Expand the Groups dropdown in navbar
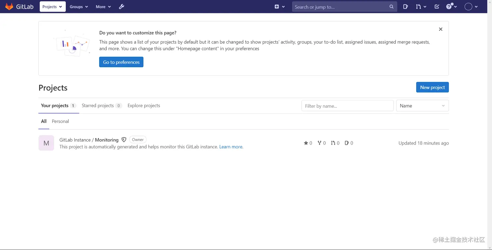Screen dimensions: 492x250 point(79,6)
